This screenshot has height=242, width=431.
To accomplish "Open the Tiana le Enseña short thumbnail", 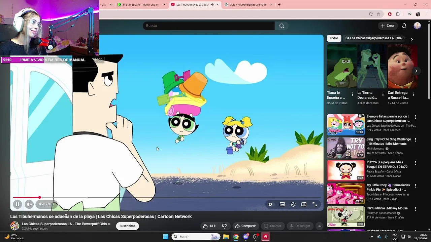I will point(342,67).
